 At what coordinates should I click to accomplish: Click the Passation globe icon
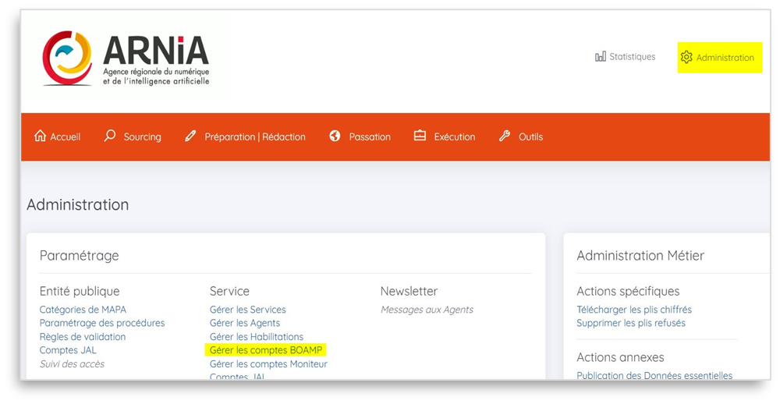335,136
